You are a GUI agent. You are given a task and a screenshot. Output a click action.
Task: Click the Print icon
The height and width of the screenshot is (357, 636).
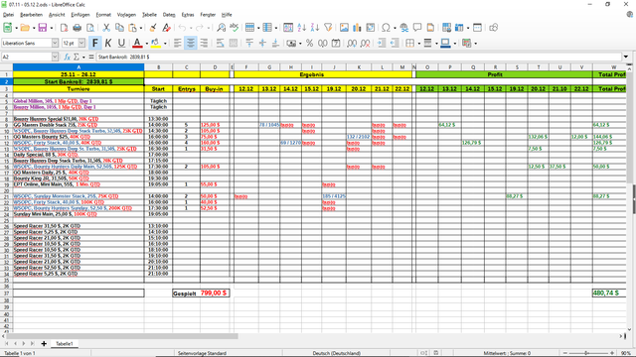(78, 28)
